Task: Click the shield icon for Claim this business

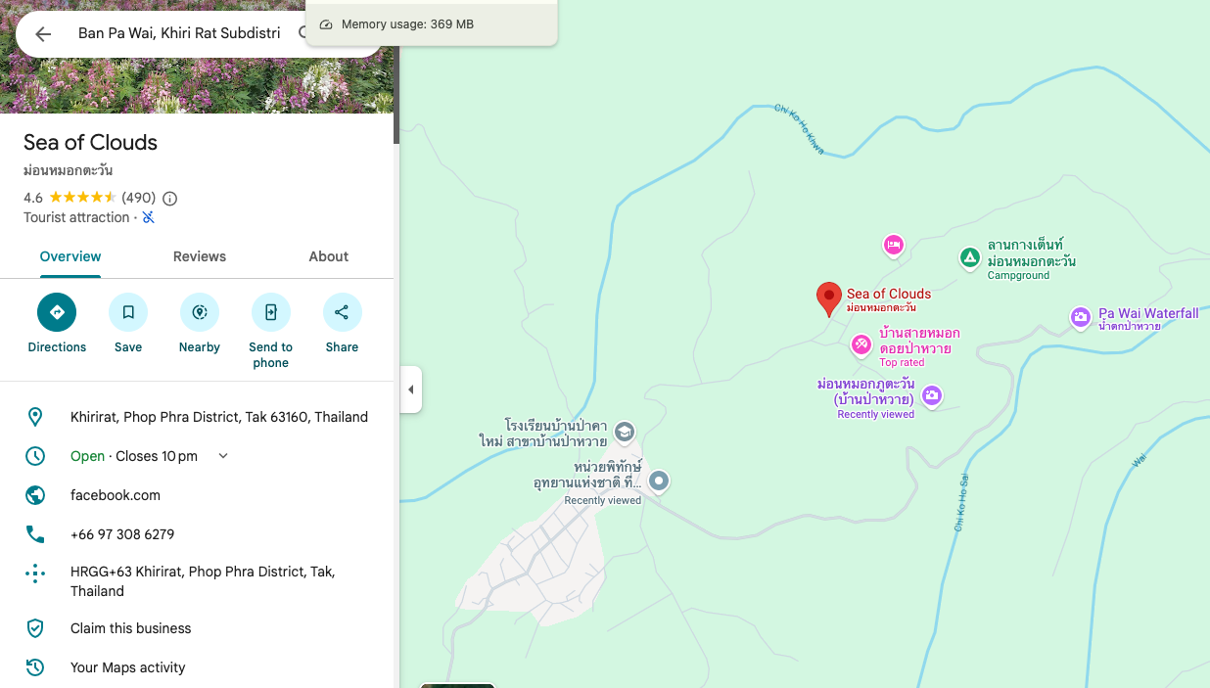Action: pos(35,628)
